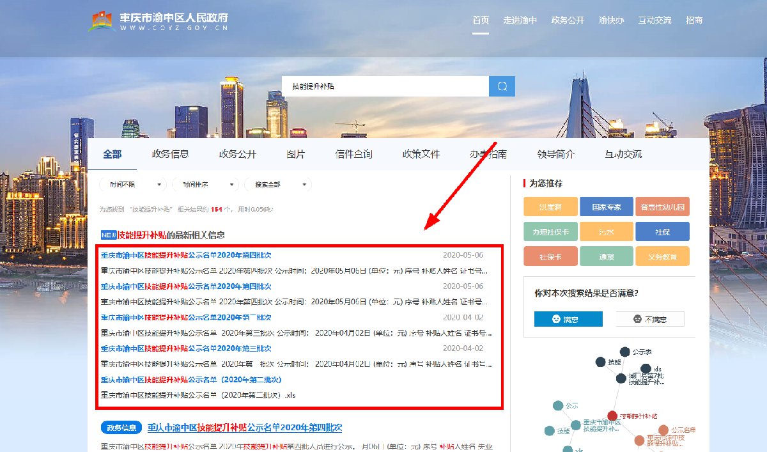The image size is (767, 452).
Task: Select the 图片 results tab
Action: (295, 154)
